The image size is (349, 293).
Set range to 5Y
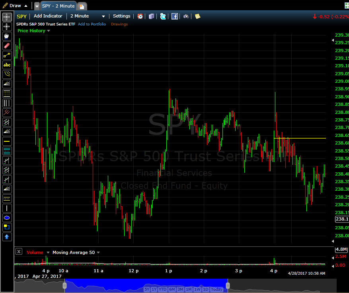coord(147,289)
